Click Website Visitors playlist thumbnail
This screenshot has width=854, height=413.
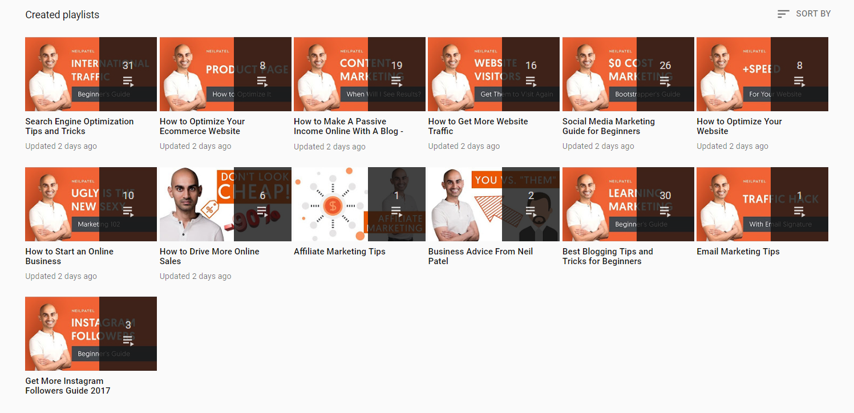(x=494, y=74)
